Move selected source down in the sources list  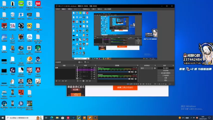(x=90, y=81)
